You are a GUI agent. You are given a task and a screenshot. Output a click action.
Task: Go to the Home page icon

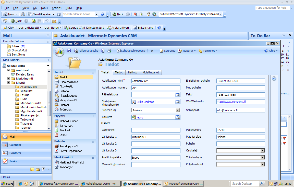[148, 14]
